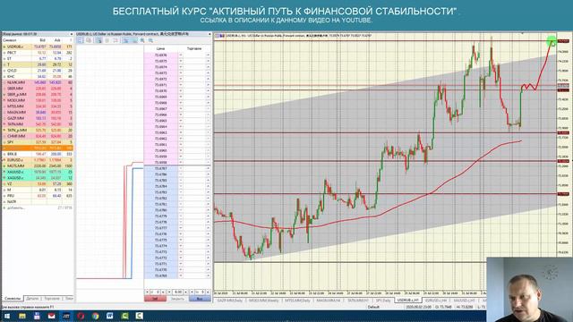Click buy-side button on price row 73.6787
This screenshot has height=322, width=573.
pos(209,168)
